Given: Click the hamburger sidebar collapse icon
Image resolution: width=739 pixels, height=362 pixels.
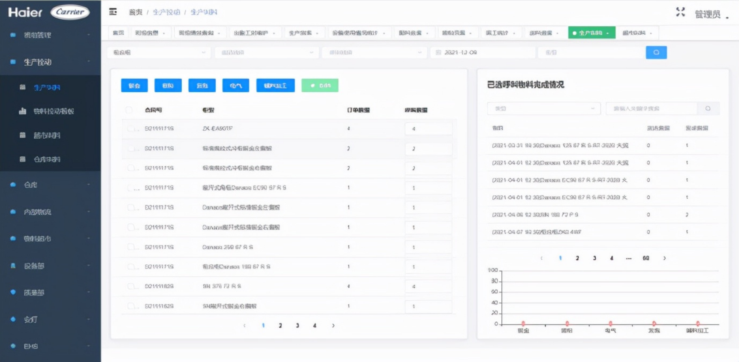Looking at the screenshot, I should click(x=113, y=12).
